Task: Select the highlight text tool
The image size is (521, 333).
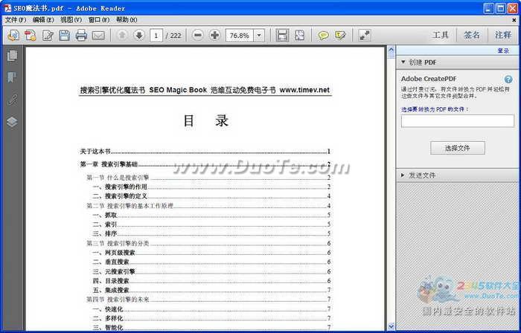Action: click(x=340, y=35)
